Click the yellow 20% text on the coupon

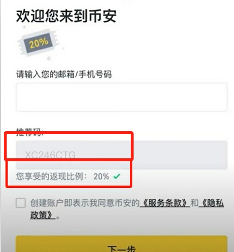click(38, 43)
